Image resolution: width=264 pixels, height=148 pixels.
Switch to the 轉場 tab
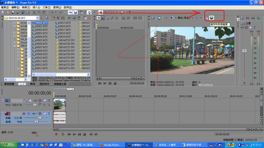pyautogui.click(x=33, y=84)
